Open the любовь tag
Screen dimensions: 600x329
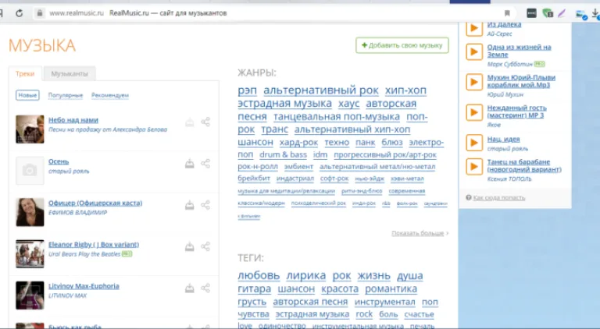(x=259, y=275)
